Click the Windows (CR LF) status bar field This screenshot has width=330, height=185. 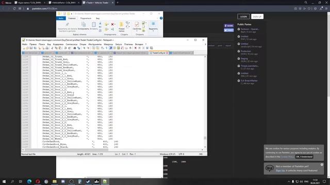[x=168, y=154]
